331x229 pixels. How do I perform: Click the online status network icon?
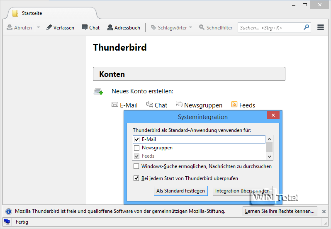(7, 222)
